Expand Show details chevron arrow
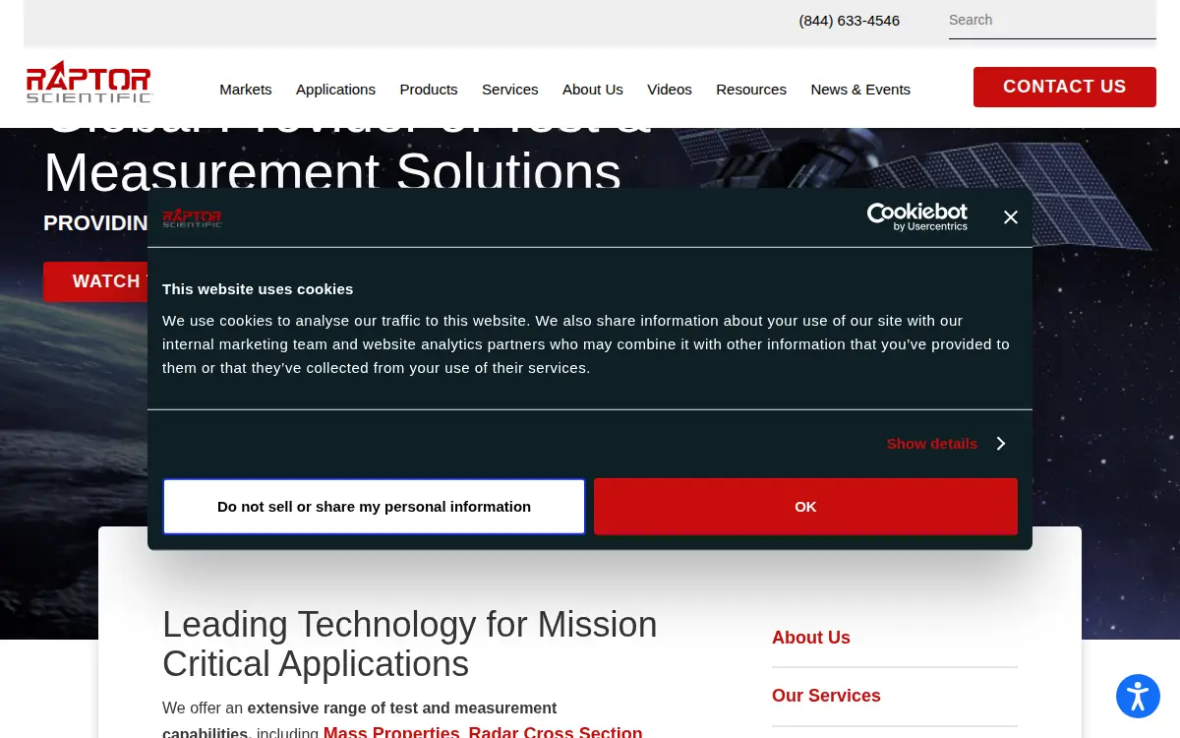The height and width of the screenshot is (738, 1180). click(x=1000, y=444)
